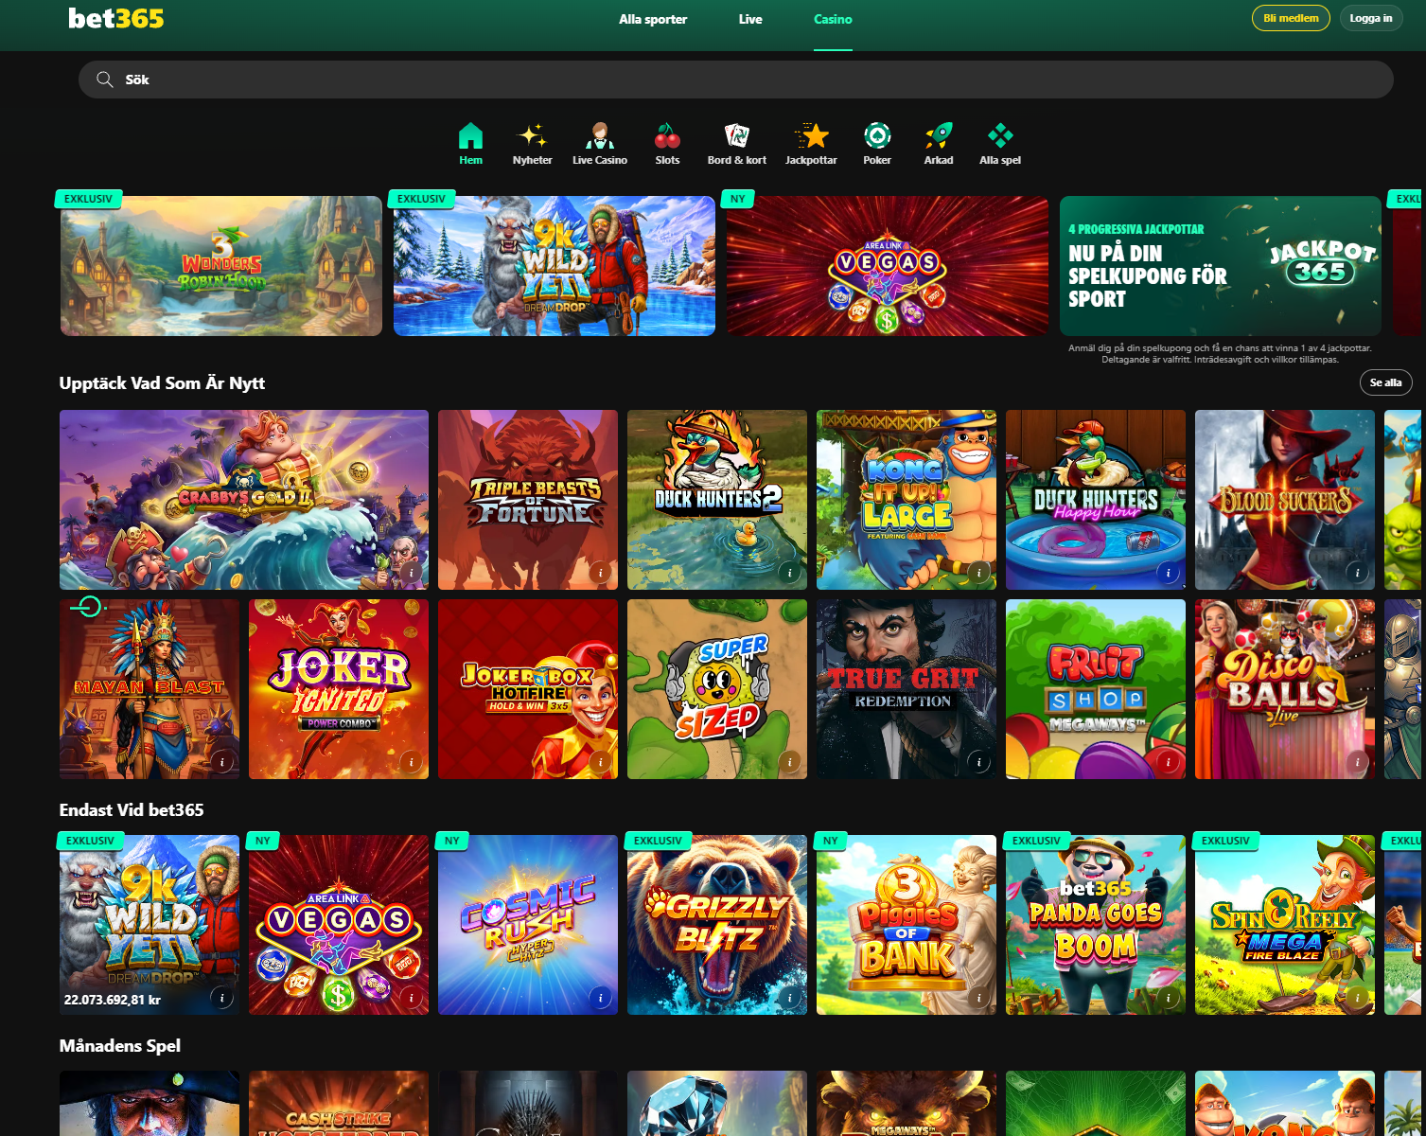
Task: Launch Disco Balls Live tile
Action: point(1285,689)
